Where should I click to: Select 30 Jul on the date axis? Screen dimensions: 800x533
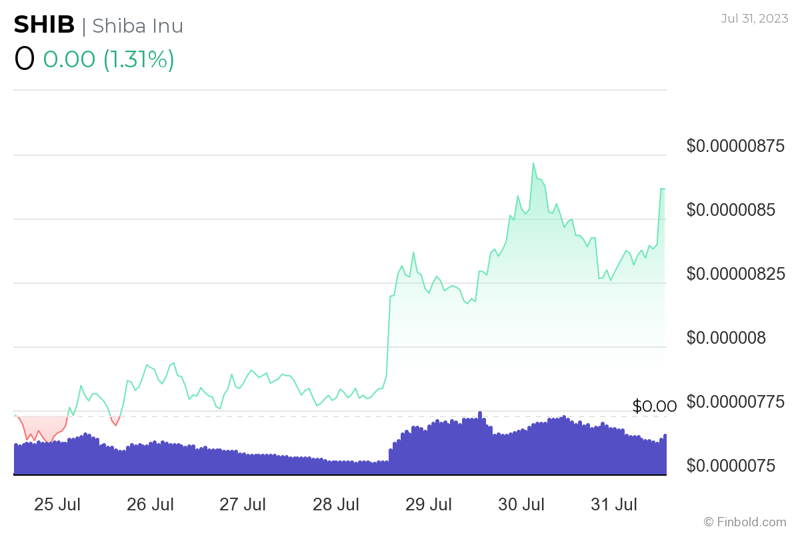pyautogui.click(x=523, y=504)
